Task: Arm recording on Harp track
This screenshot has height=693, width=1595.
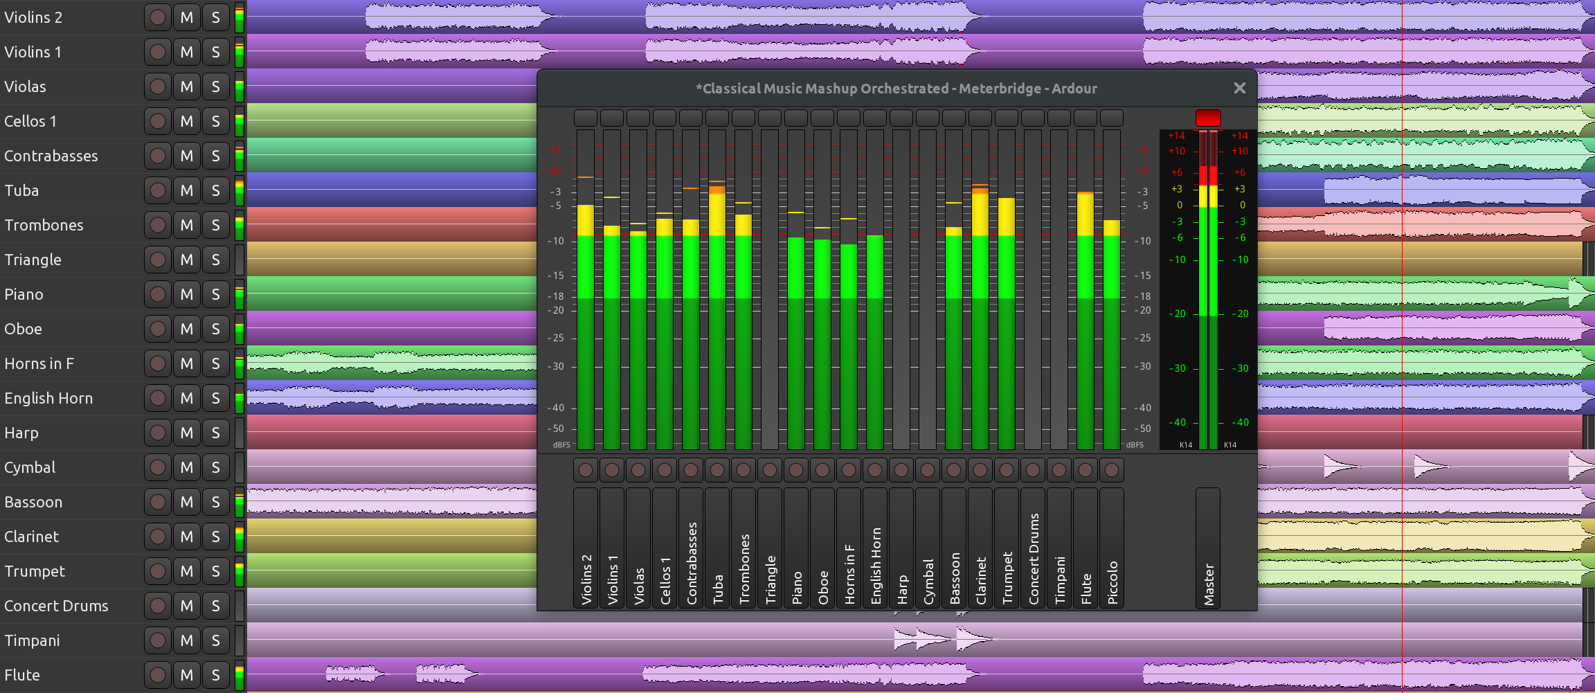Action: 158,433
